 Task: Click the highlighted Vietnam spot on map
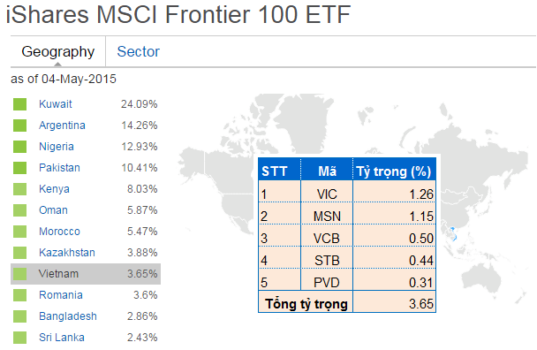(x=453, y=233)
